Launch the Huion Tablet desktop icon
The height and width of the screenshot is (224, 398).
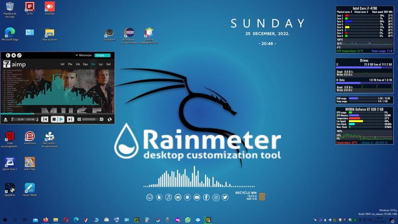30,190
